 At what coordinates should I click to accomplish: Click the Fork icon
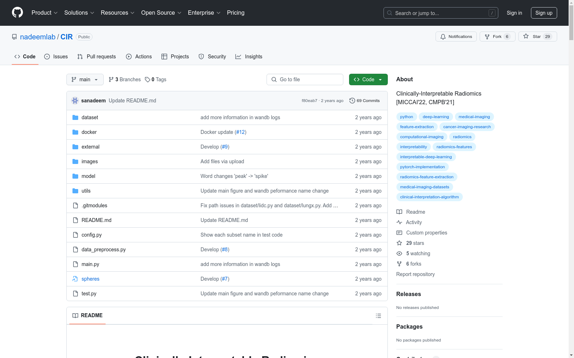click(487, 37)
